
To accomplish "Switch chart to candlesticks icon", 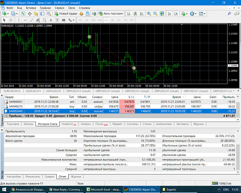I will point(135,14).
